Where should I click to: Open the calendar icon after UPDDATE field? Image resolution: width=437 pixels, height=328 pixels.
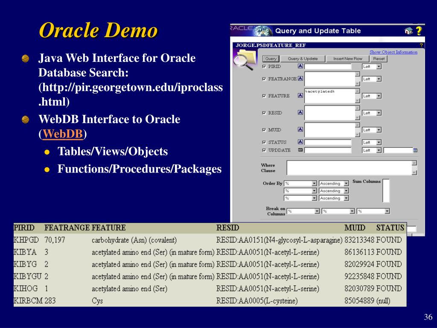pyautogui.click(x=415, y=150)
